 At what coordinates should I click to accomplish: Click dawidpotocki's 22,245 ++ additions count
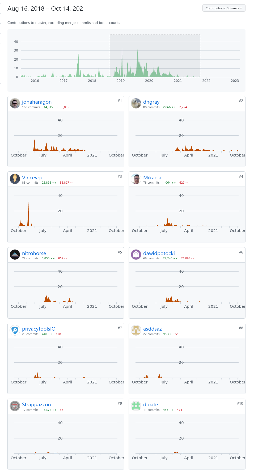170,258
